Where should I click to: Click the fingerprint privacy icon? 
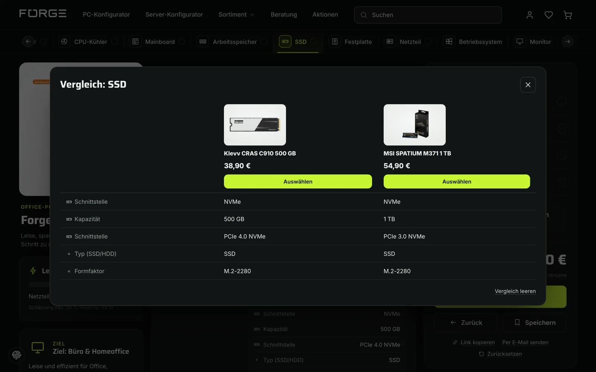click(x=16, y=355)
